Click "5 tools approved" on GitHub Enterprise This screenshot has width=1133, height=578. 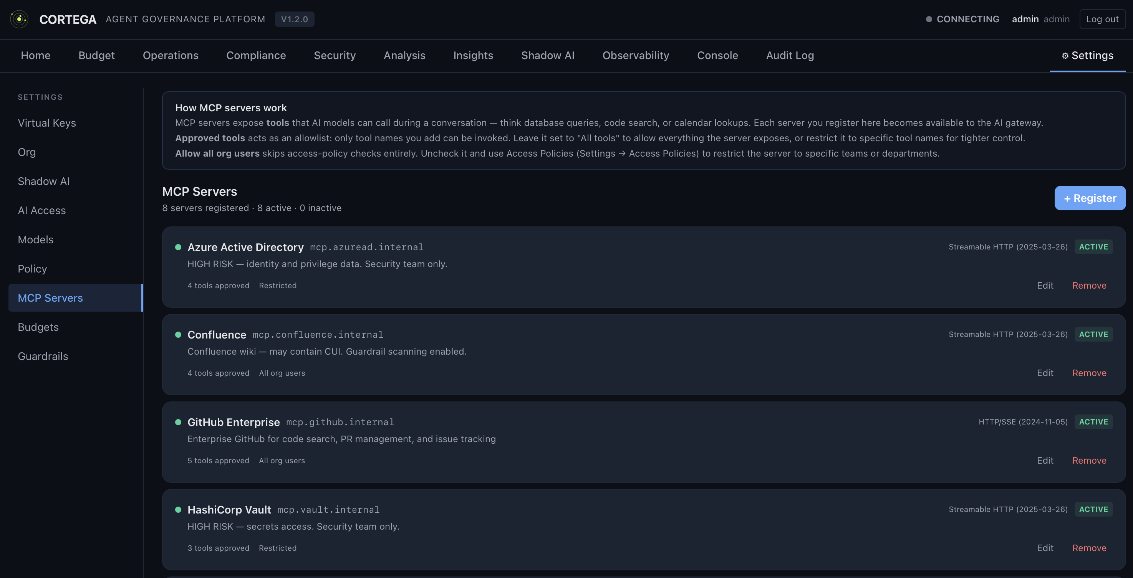point(218,460)
